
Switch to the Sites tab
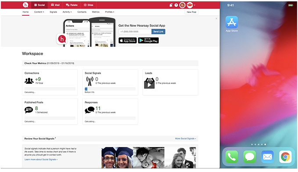click(x=89, y=5)
